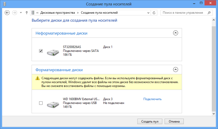Click the 'Отмена' button

tap(174, 121)
